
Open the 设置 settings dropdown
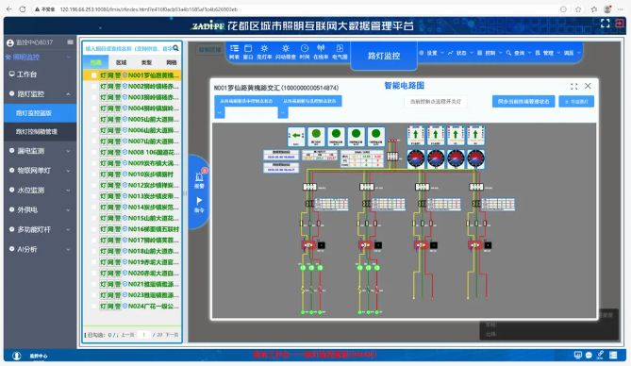431,53
